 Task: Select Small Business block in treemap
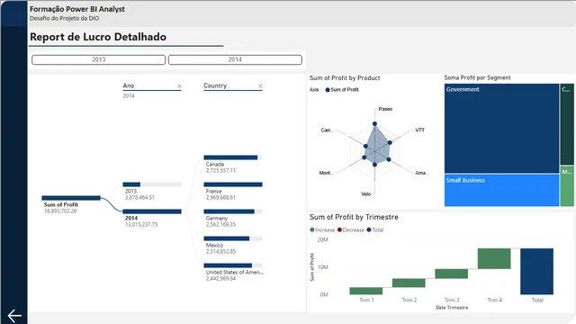pos(502,190)
